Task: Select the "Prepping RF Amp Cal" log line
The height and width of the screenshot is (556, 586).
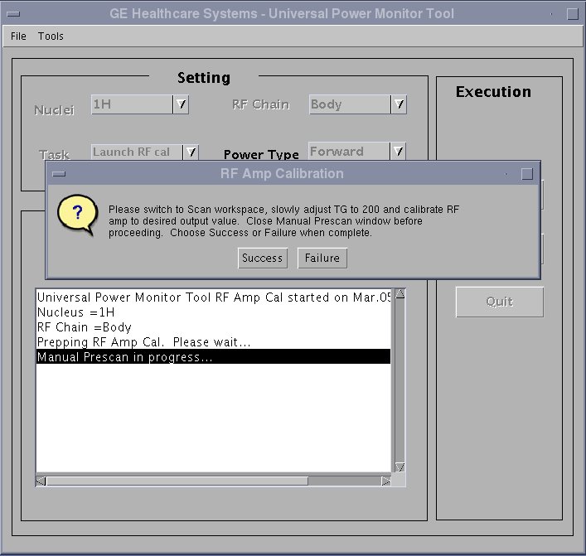Action: point(143,342)
